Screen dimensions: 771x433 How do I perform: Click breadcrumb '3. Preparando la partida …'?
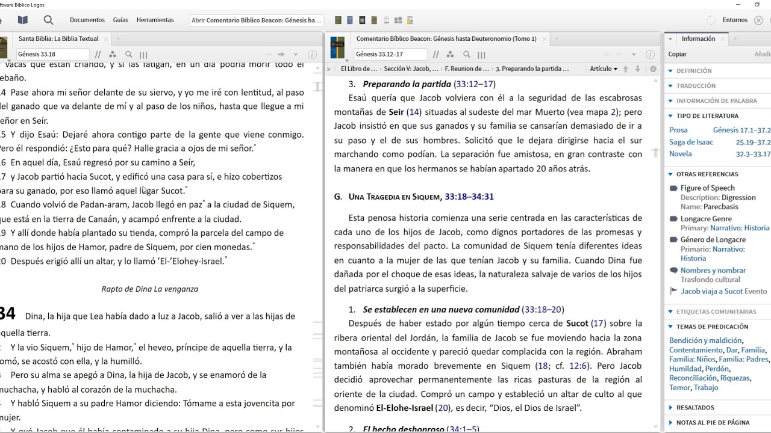532,69
